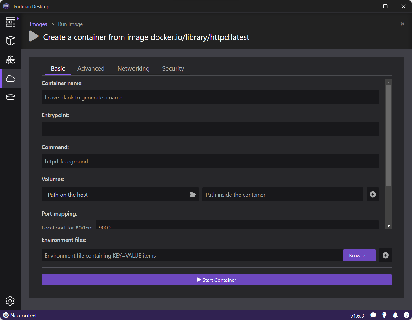Open the Pods sidebar icon
Image resolution: width=412 pixels, height=320 pixels.
pyautogui.click(x=11, y=60)
